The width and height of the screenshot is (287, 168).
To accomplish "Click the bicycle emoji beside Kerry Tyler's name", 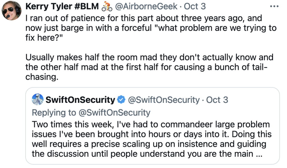I will point(107,7).
